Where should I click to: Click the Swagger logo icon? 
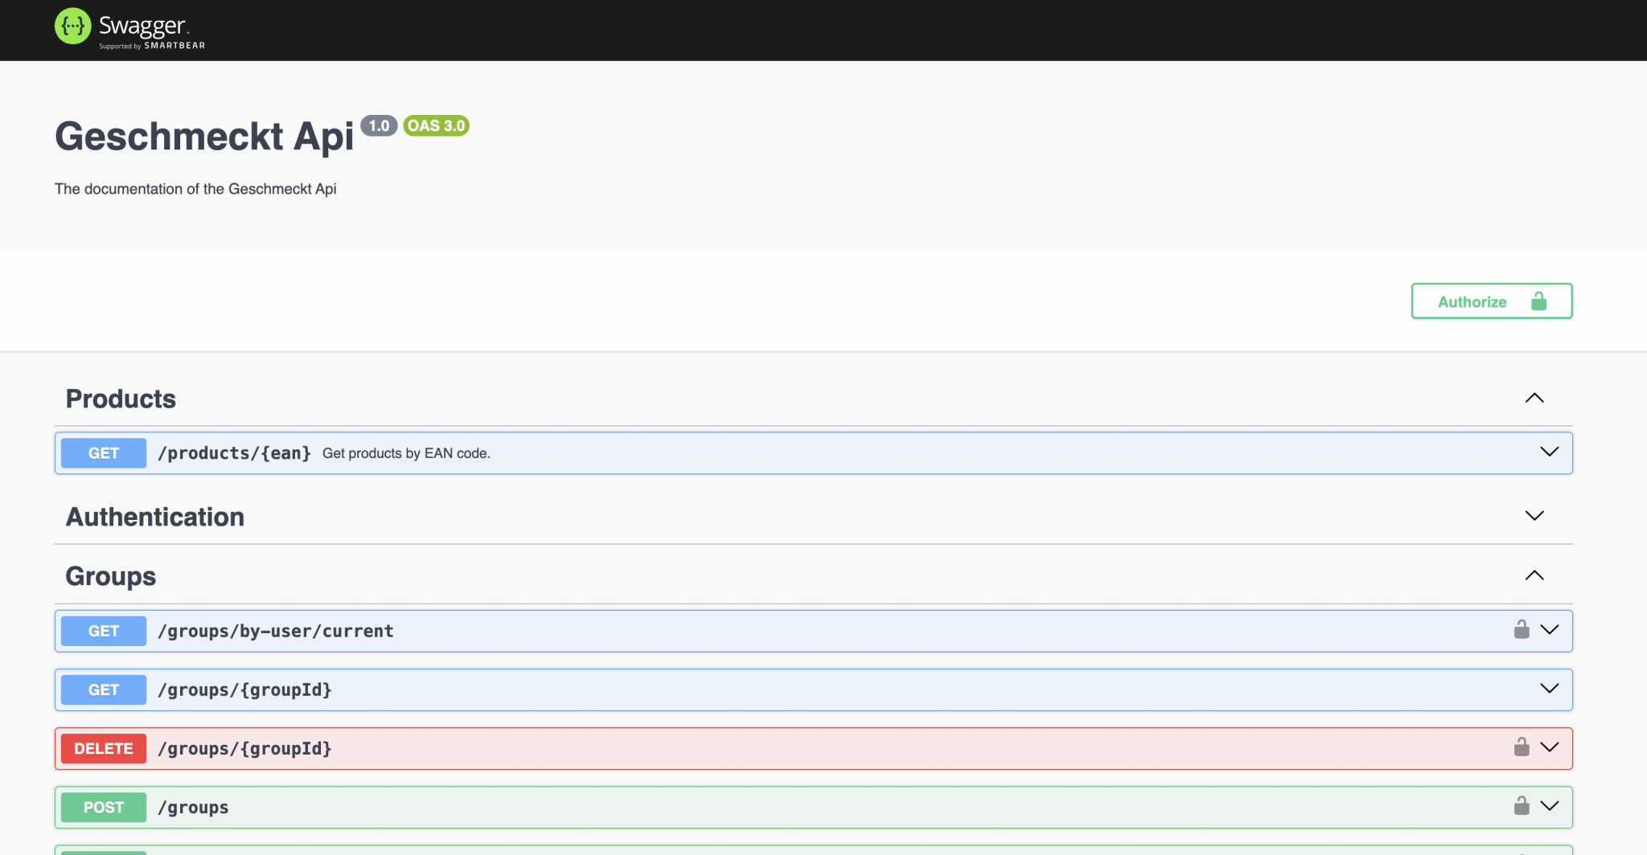pos(72,27)
